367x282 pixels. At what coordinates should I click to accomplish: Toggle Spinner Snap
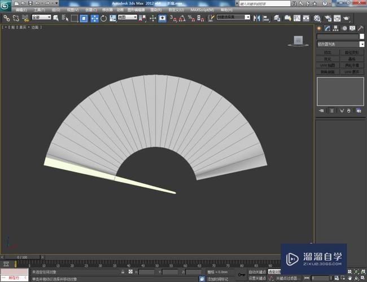pyautogui.click(x=200, y=18)
